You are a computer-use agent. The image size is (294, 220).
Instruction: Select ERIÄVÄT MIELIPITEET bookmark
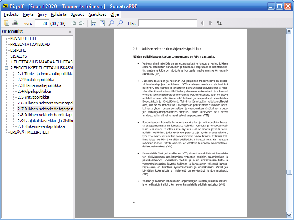coord(30,132)
